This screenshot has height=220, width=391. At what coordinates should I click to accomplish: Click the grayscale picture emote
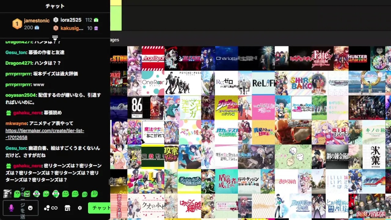[8, 194]
